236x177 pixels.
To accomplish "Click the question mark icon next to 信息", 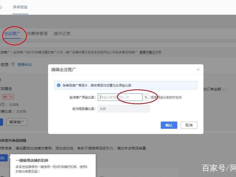I will [x=13, y=64].
